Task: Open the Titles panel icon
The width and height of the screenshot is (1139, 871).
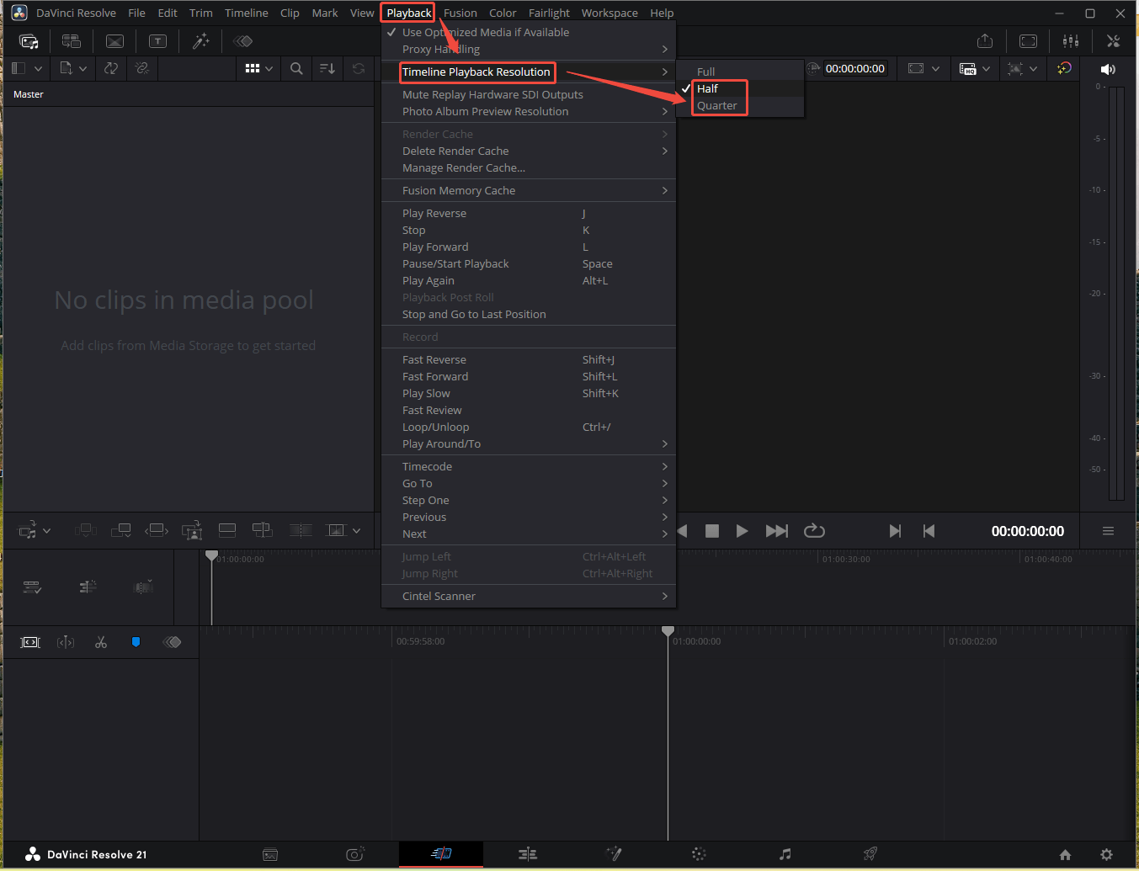Action: (157, 41)
